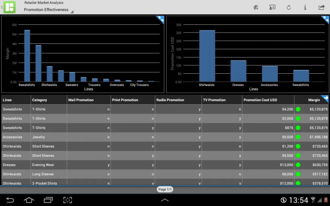
Task: Expand the bottom panel with up chevron
Action: pyautogui.click(x=165, y=200)
